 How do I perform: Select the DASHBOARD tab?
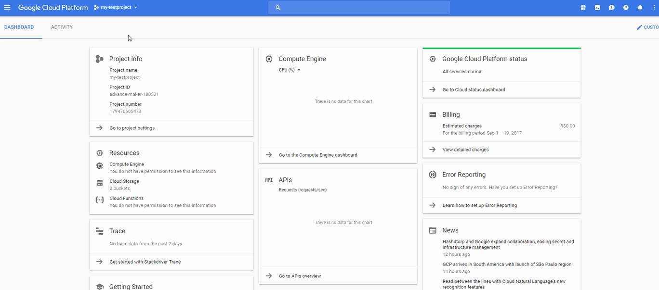click(x=19, y=27)
